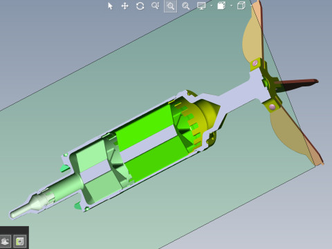Open the monitor display style icon
332x249 pixels.
(201, 6)
